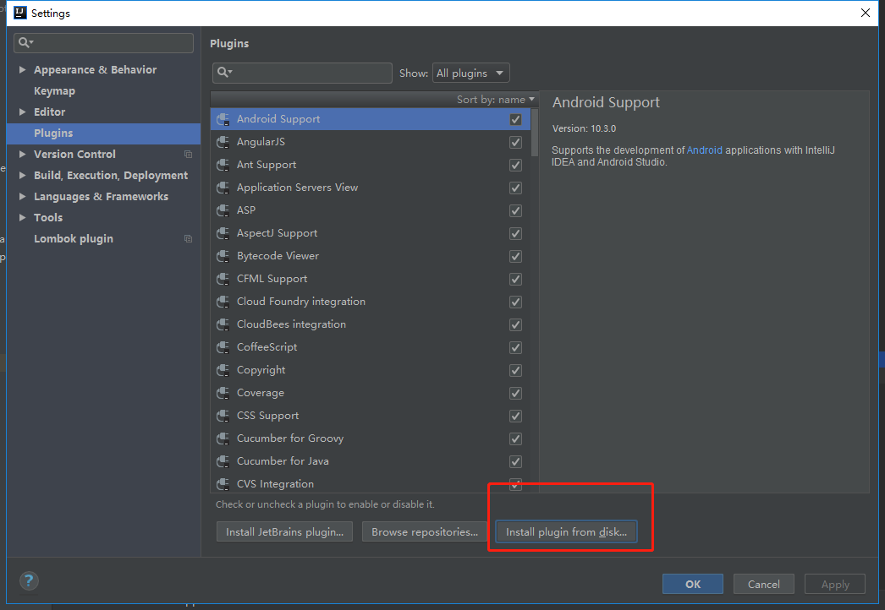Click Browse repositories button
Image resolution: width=885 pixels, height=610 pixels.
pyautogui.click(x=425, y=531)
